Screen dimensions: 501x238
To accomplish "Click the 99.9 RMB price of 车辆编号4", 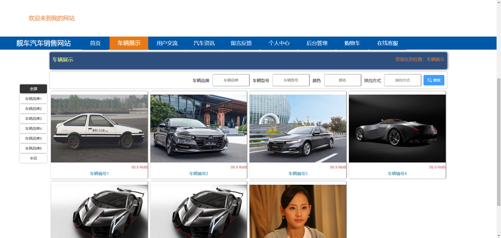I will [437, 167].
